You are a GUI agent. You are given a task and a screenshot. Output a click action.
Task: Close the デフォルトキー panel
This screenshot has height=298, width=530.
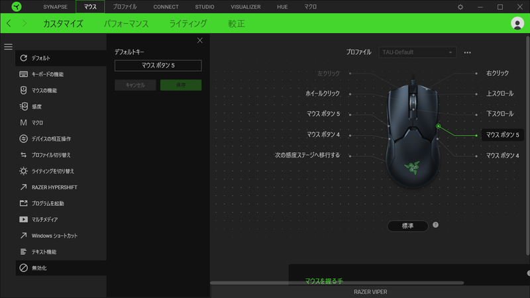coord(200,40)
